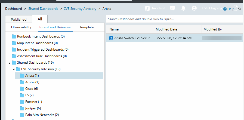The width and height of the screenshot is (244, 120).
Task: Select the Cisco (6) tree label
Action: point(32,89)
